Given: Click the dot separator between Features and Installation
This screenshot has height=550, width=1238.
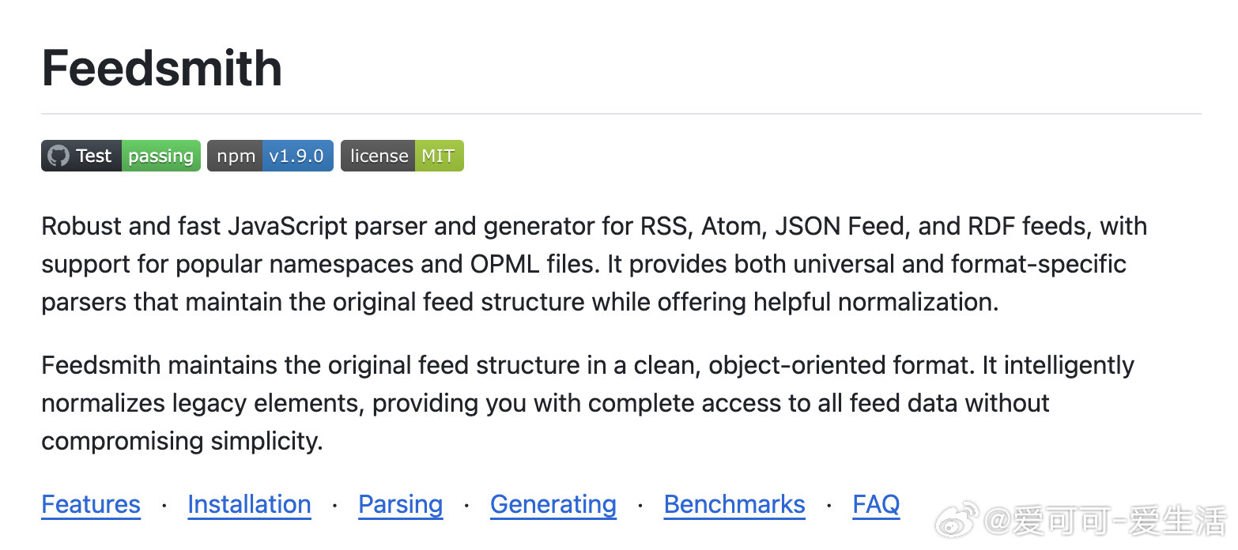Looking at the screenshot, I should [164, 505].
